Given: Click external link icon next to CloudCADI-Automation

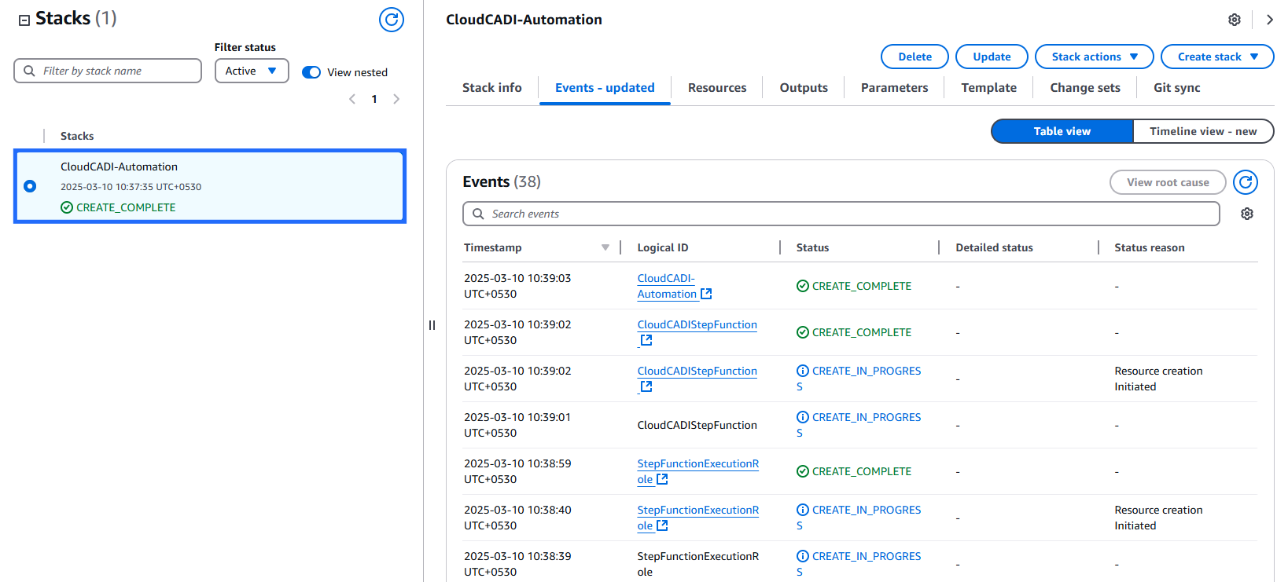Looking at the screenshot, I should [x=706, y=294].
